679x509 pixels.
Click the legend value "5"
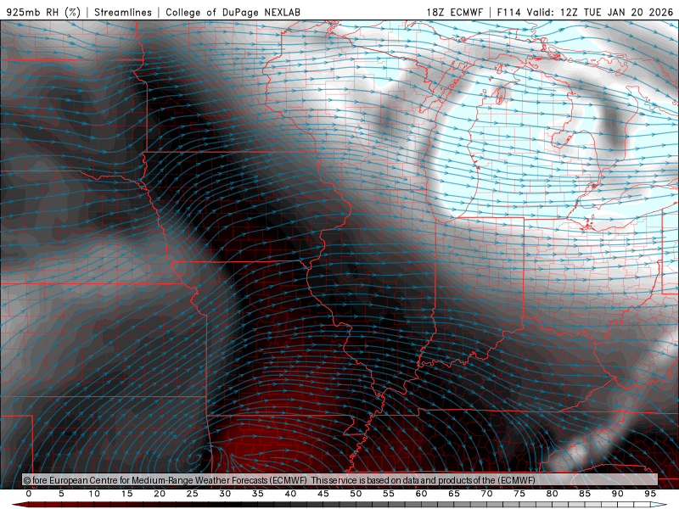(61, 494)
